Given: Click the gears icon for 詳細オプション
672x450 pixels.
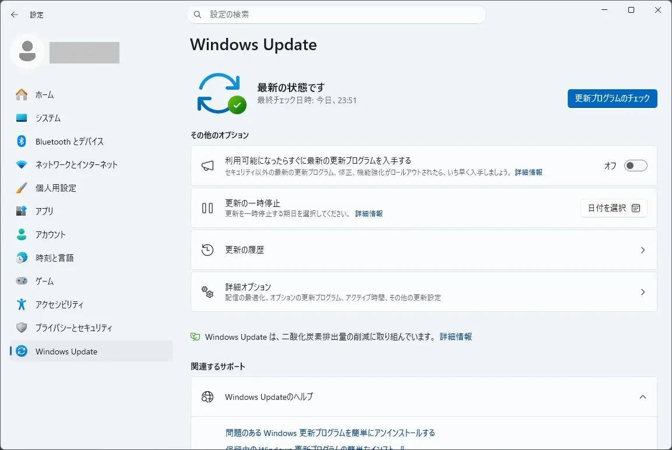Looking at the screenshot, I should click(x=207, y=292).
